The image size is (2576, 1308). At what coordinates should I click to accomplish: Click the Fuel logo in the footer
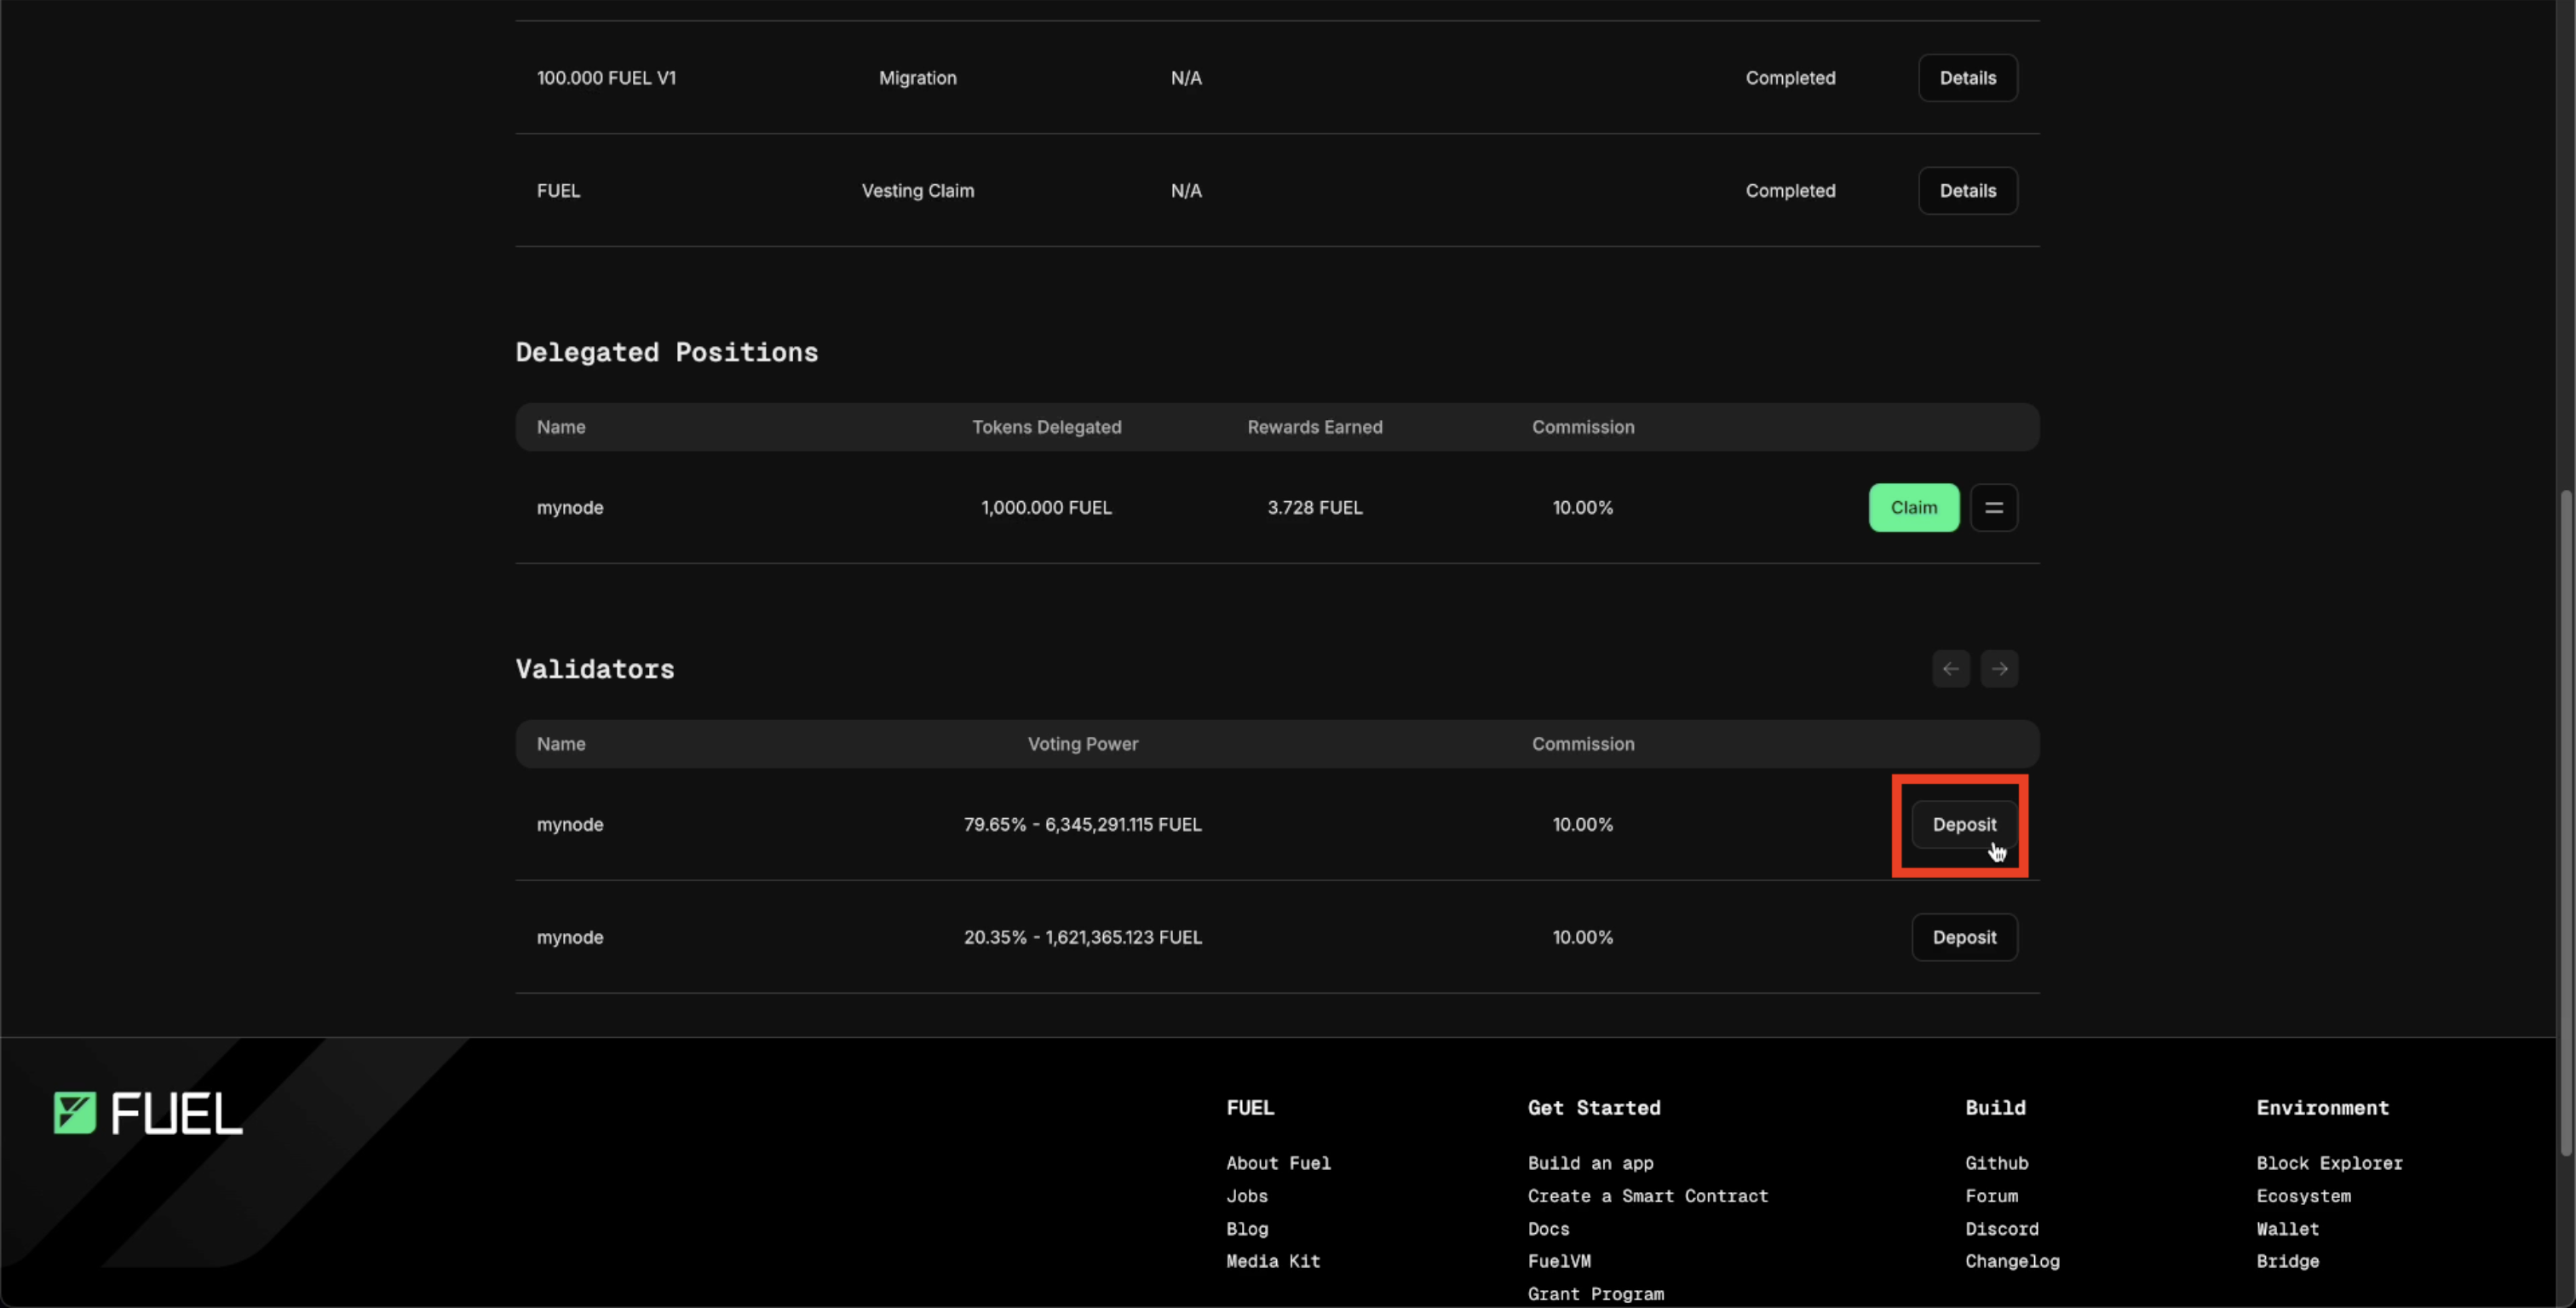148,1113
